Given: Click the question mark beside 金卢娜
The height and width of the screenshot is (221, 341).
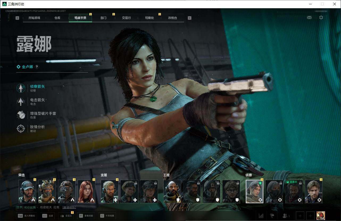Looking at the screenshot, I should pyautogui.click(x=37, y=67).
